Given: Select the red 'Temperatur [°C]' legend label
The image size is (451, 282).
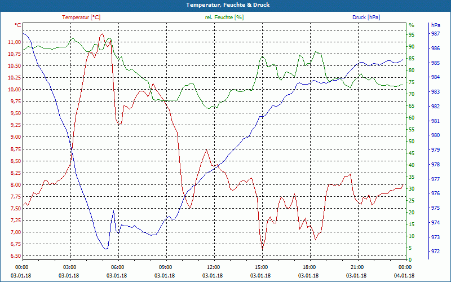Looking at the screenshot, I should pos(81,17).
